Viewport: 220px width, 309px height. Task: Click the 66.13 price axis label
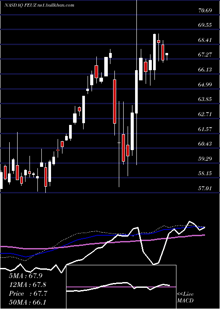click(x=205, y=70)
